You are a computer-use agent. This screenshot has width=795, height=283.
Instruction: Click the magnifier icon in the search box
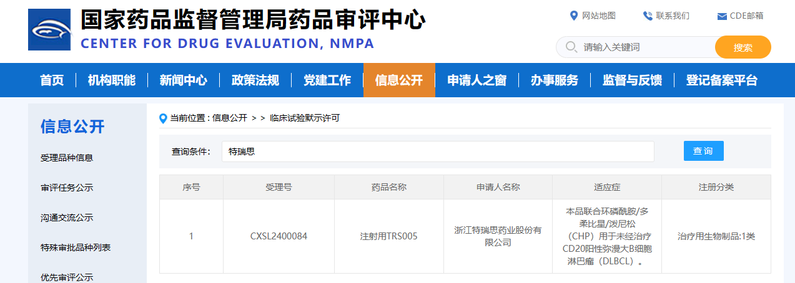coord(571,47)
